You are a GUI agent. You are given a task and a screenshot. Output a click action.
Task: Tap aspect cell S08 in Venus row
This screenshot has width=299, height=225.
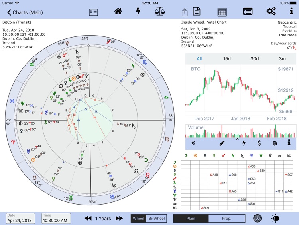(232, 175)
